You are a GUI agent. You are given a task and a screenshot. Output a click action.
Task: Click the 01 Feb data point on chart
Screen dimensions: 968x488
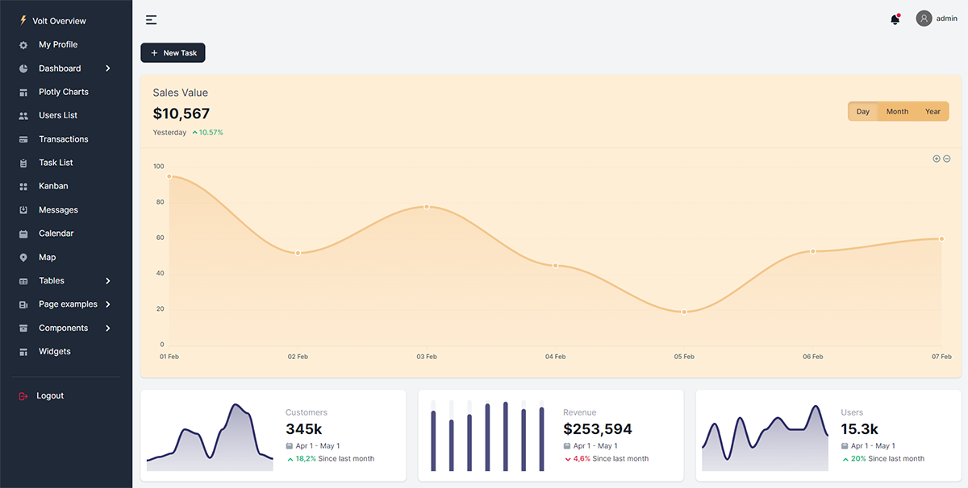tap(169, 176)
